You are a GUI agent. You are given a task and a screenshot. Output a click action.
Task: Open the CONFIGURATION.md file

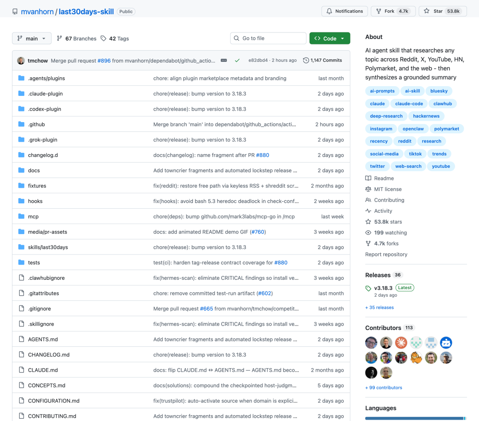(x=54, y=401)
